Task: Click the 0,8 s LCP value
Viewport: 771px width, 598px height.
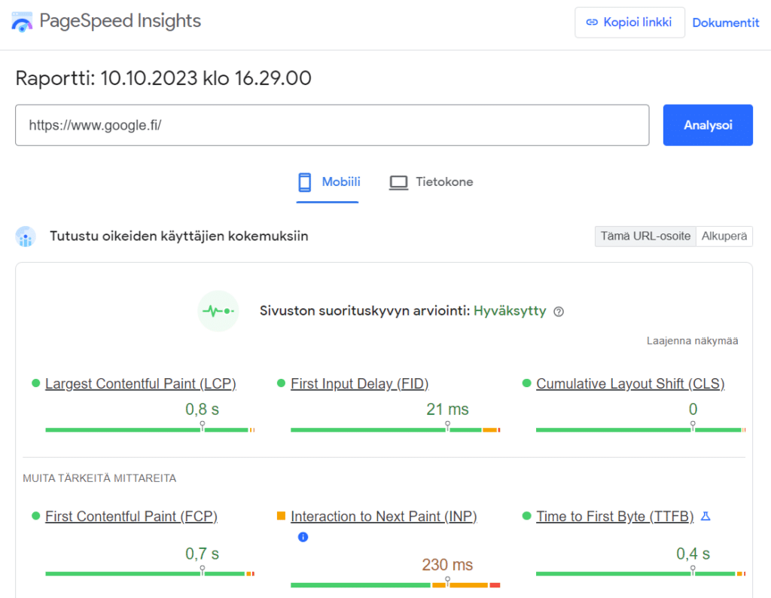Action: click(x=202, y=409)
